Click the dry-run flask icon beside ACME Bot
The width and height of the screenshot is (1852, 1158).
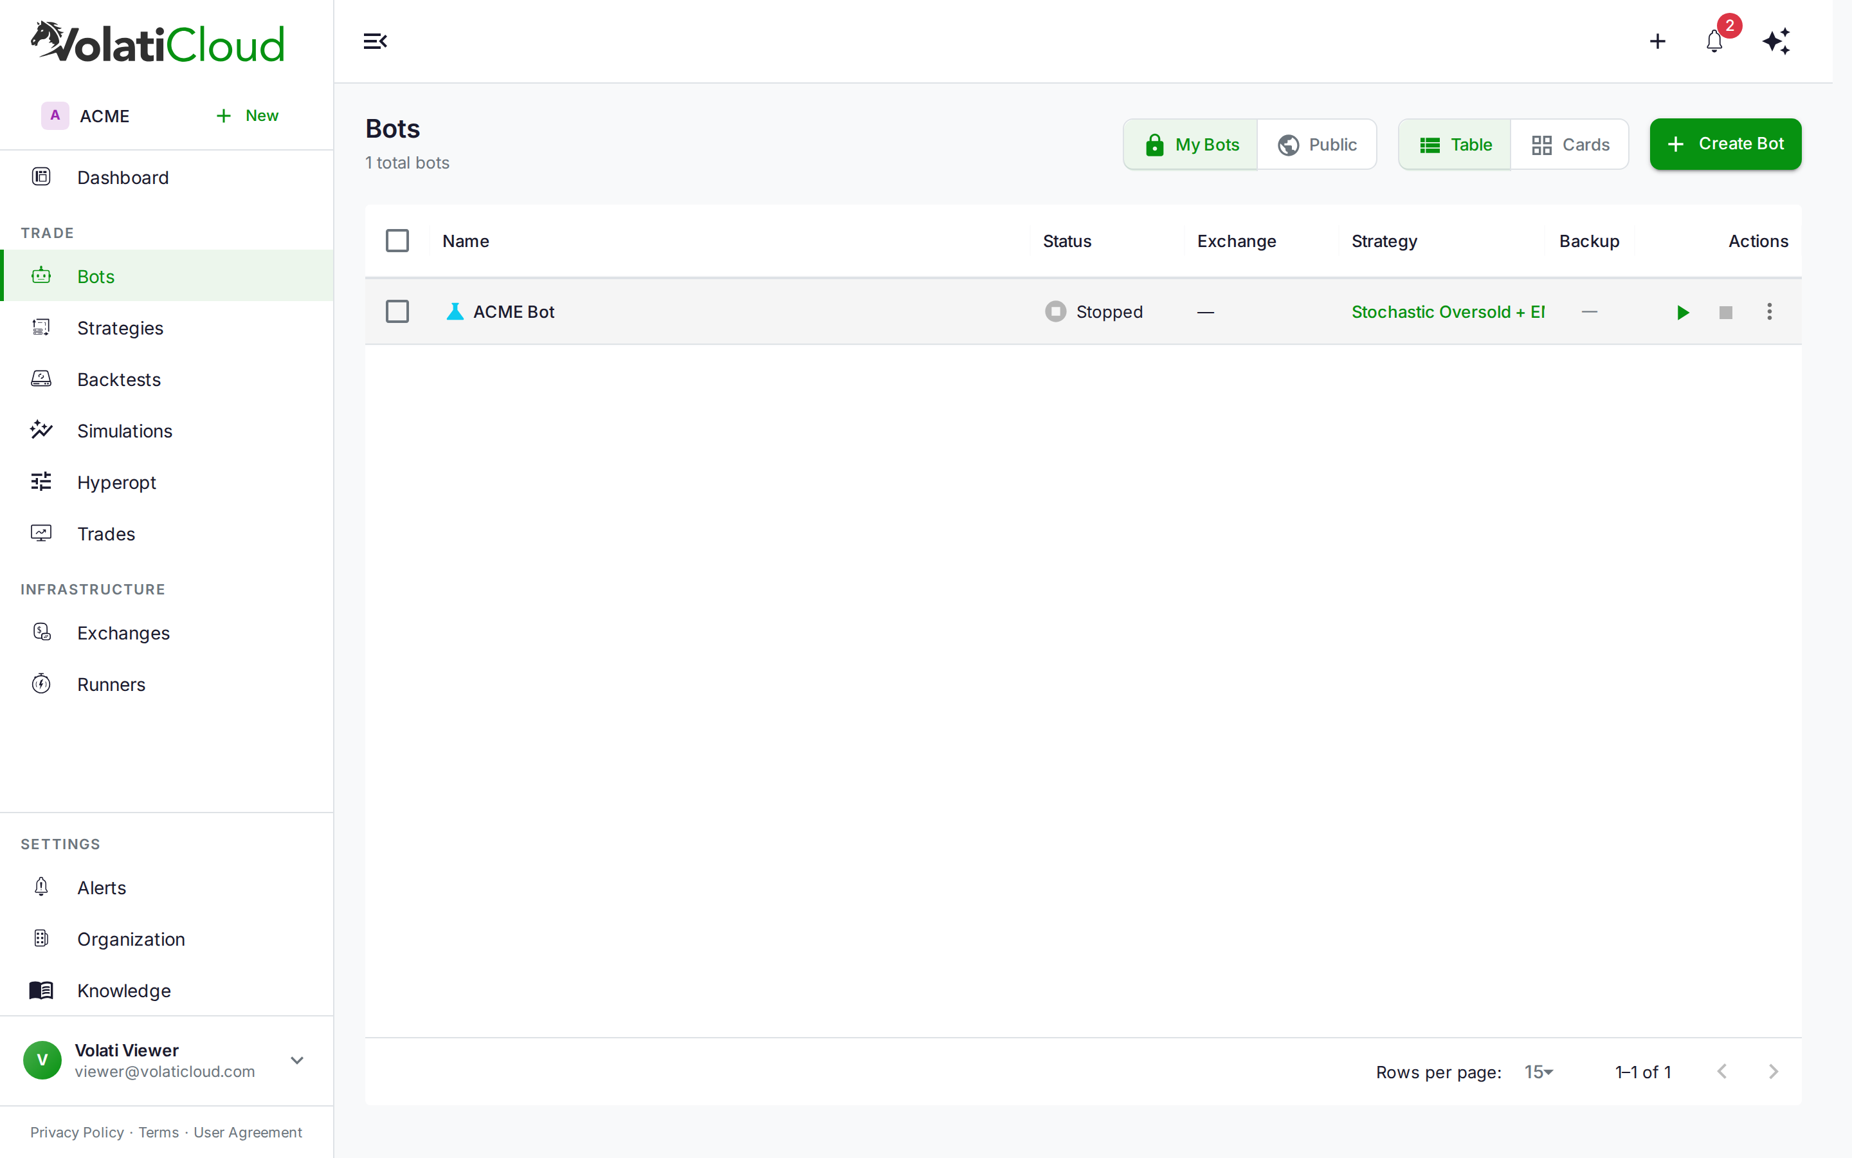[x=455, y=311]
